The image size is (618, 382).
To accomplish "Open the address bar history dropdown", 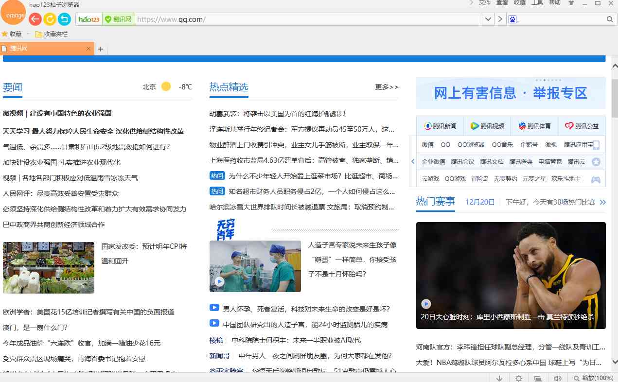I will (x=488, y=19).
